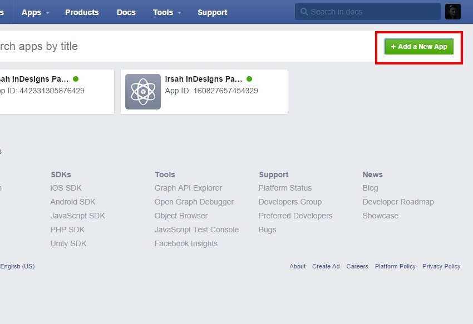Open the Irsah inDesigns app with ID 160827657454329
Viewport: 473px width, 324px height.
204,92
